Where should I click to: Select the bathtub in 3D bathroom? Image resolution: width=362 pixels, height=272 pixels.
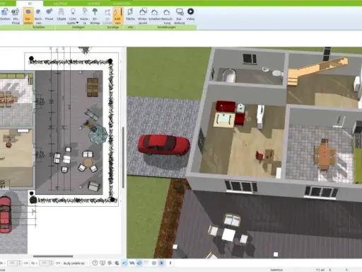228,75
